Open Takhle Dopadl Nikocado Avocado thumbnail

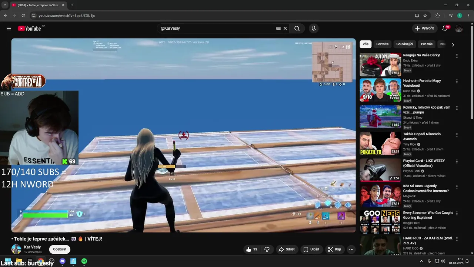point(380,144)
